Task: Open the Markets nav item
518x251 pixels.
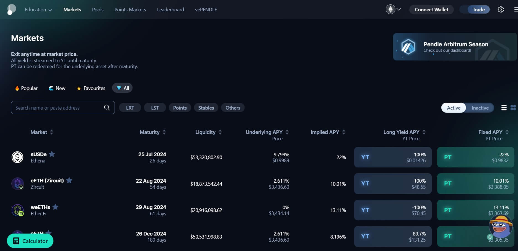Action: pos(72,9)
